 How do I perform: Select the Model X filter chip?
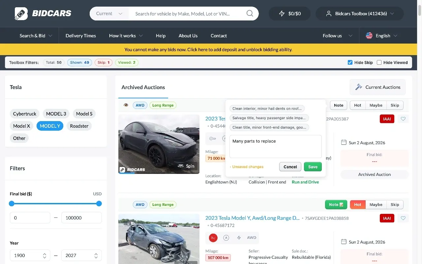tap(21, 126)
